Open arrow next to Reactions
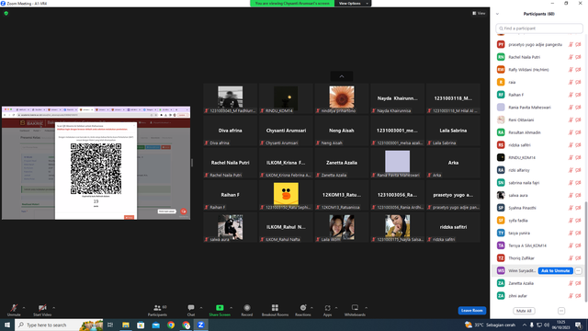588x331 pixels. click(312, 308)
